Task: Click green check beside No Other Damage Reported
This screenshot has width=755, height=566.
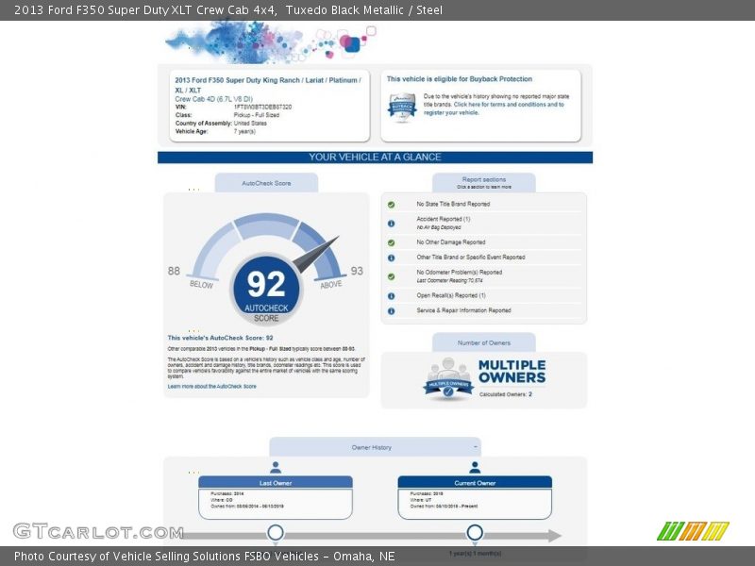Action: pyautogui.click(x=391, y=242)
